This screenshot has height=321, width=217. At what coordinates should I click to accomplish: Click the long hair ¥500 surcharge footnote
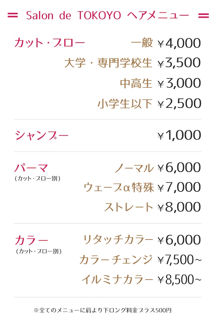103,311
